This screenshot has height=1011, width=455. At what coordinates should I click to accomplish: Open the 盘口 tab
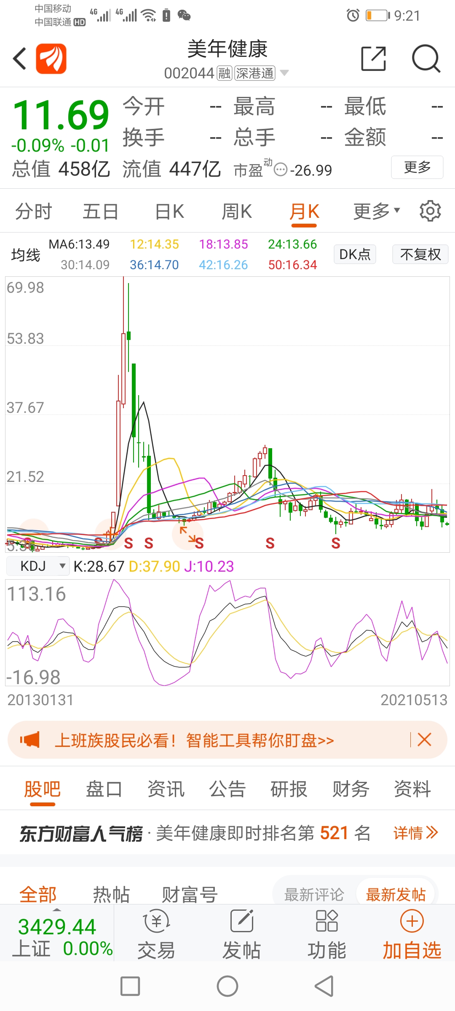coord(104,789)
